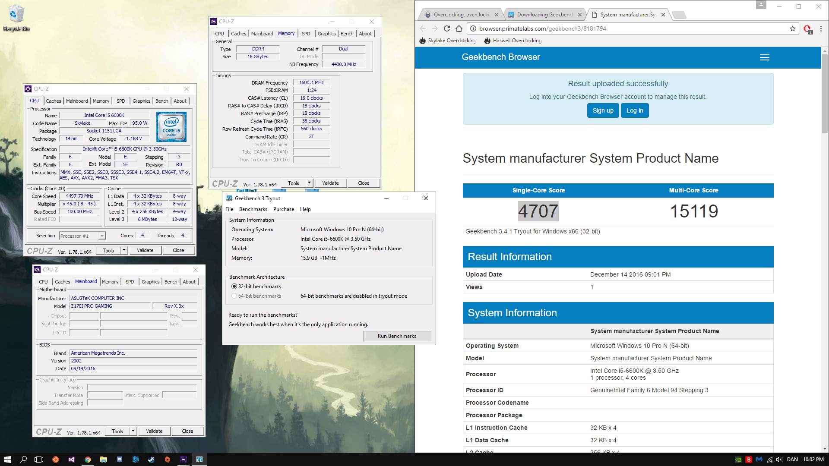Open the volume tray icon
The width and height of the screenshot is (829, 466).
coord(779,460)
